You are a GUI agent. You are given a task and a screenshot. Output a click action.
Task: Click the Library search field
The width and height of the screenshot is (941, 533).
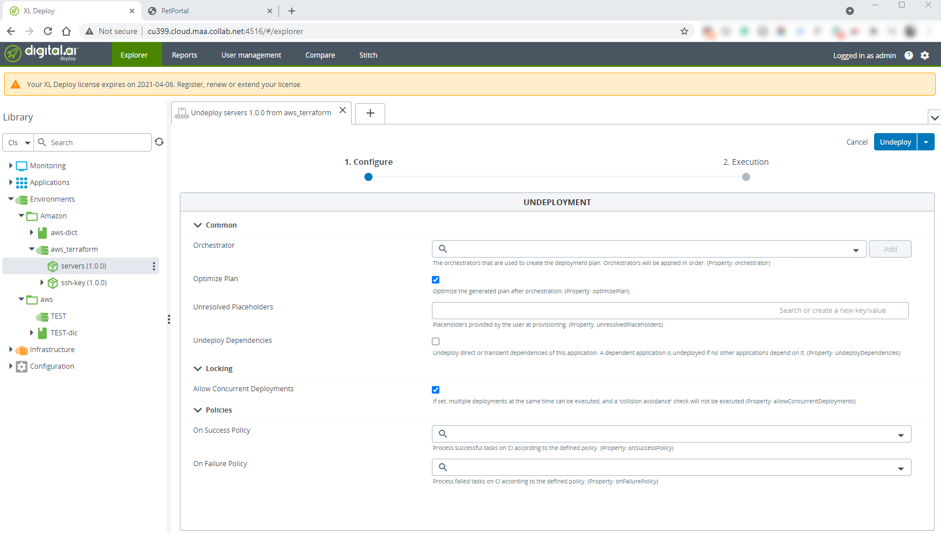[93, 142]
